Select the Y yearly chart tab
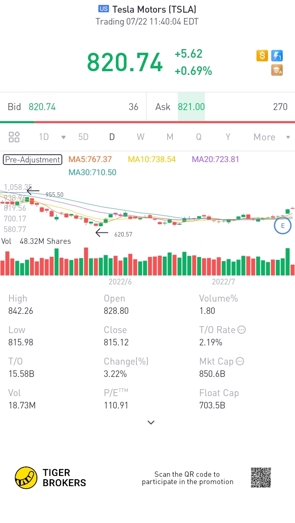 (228, 137)
